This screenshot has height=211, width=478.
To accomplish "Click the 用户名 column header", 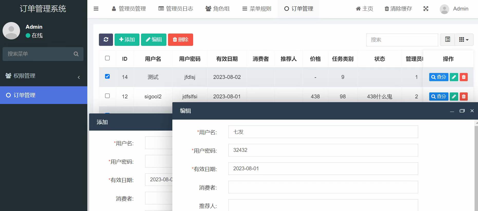I will pyautogui.click(x=153, y=59).
